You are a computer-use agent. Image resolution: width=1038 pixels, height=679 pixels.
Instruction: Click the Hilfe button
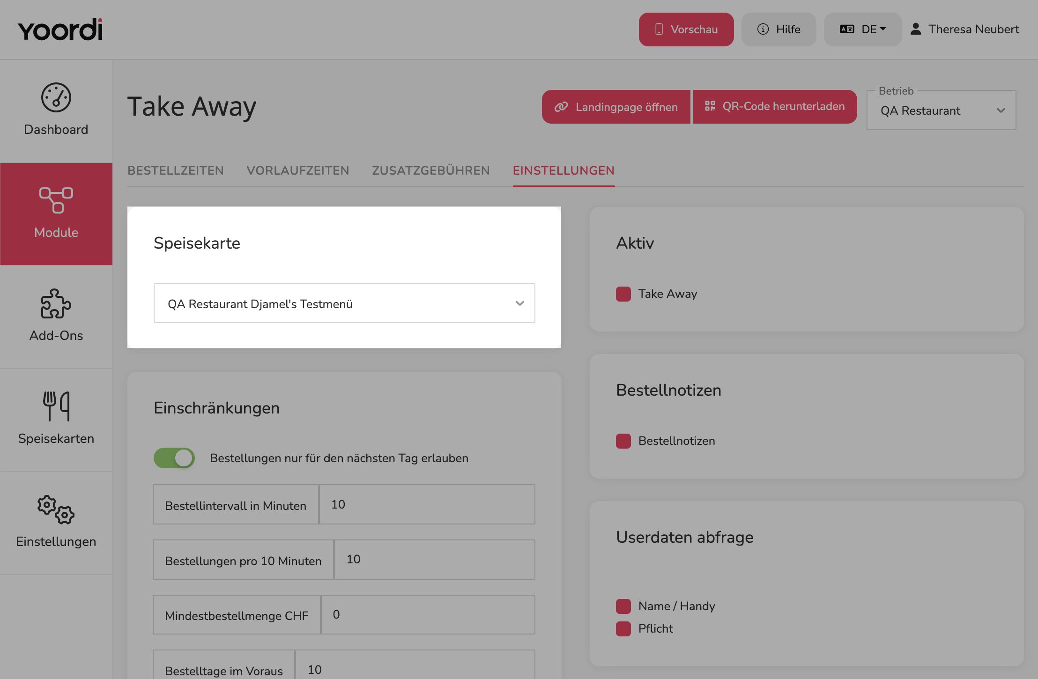[778, 29]
